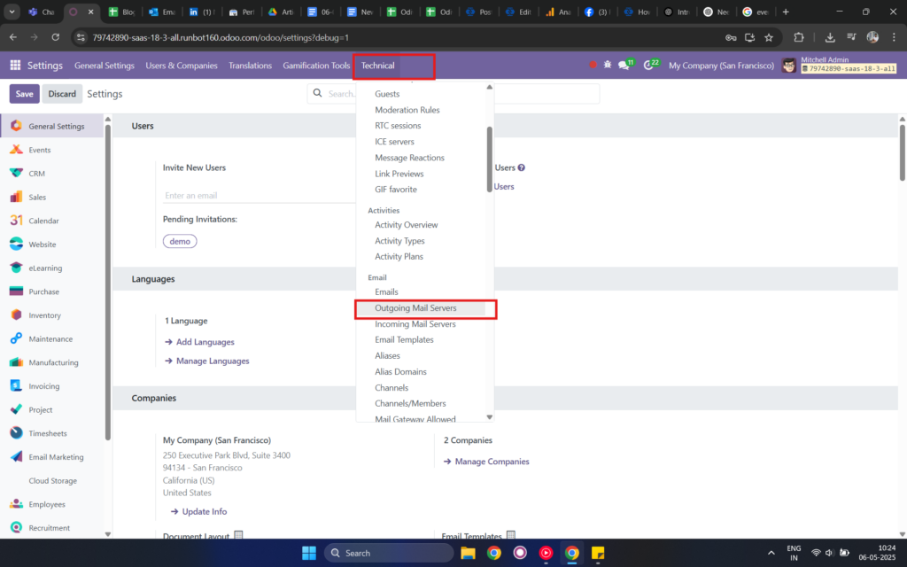Open File Explorer from taskbar
The image size is (907, 567).
coord(468,553)
